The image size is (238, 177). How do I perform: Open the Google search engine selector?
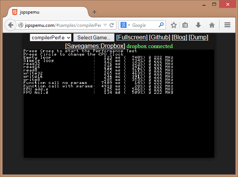(x=125, y=25)
